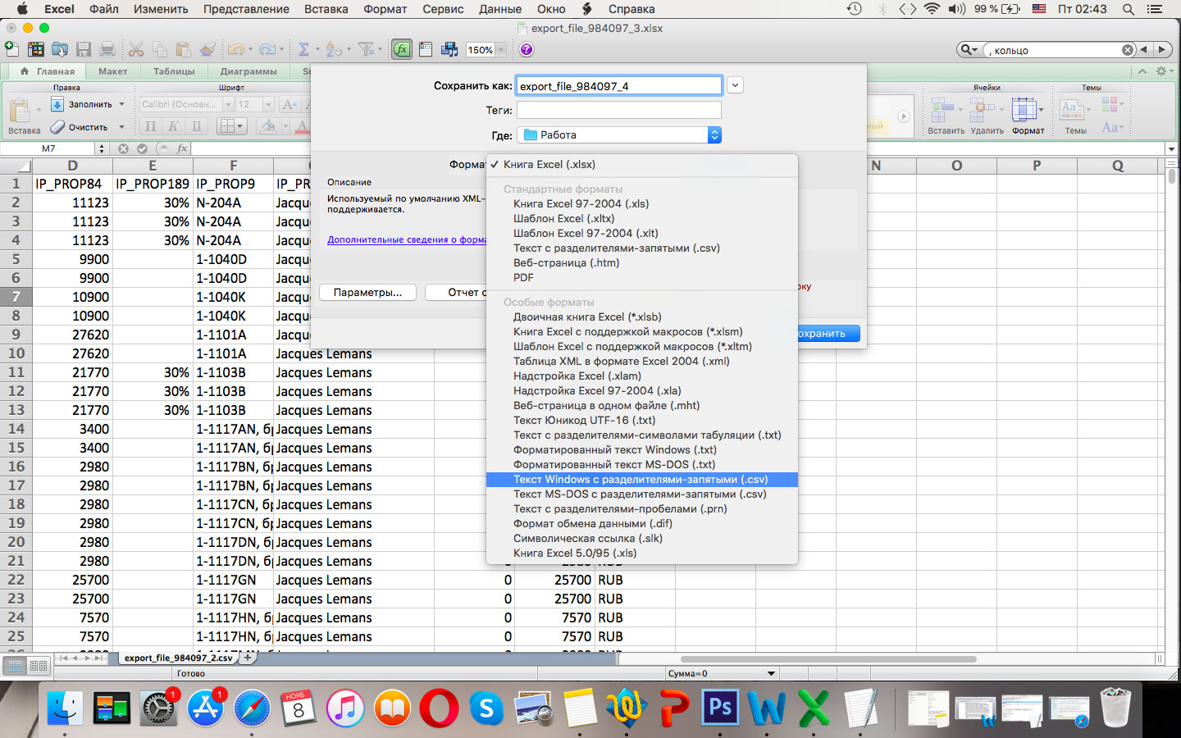Switch to Normal view in status bar

(16, 666)
